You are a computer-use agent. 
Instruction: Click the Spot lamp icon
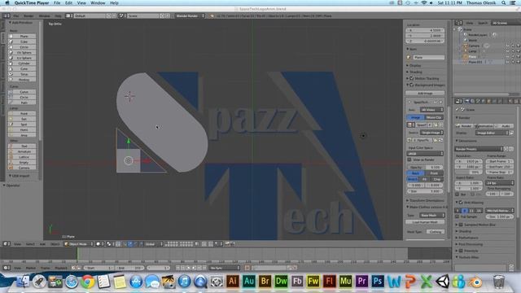coord(11,125)
